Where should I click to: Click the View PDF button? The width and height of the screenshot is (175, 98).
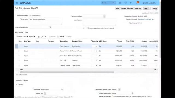point(138,8)
